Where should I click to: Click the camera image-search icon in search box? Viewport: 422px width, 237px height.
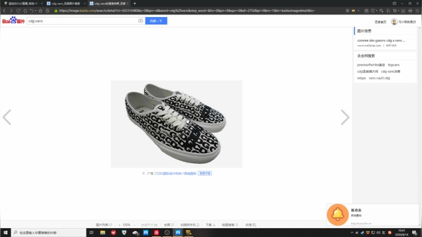coord(141,21)
